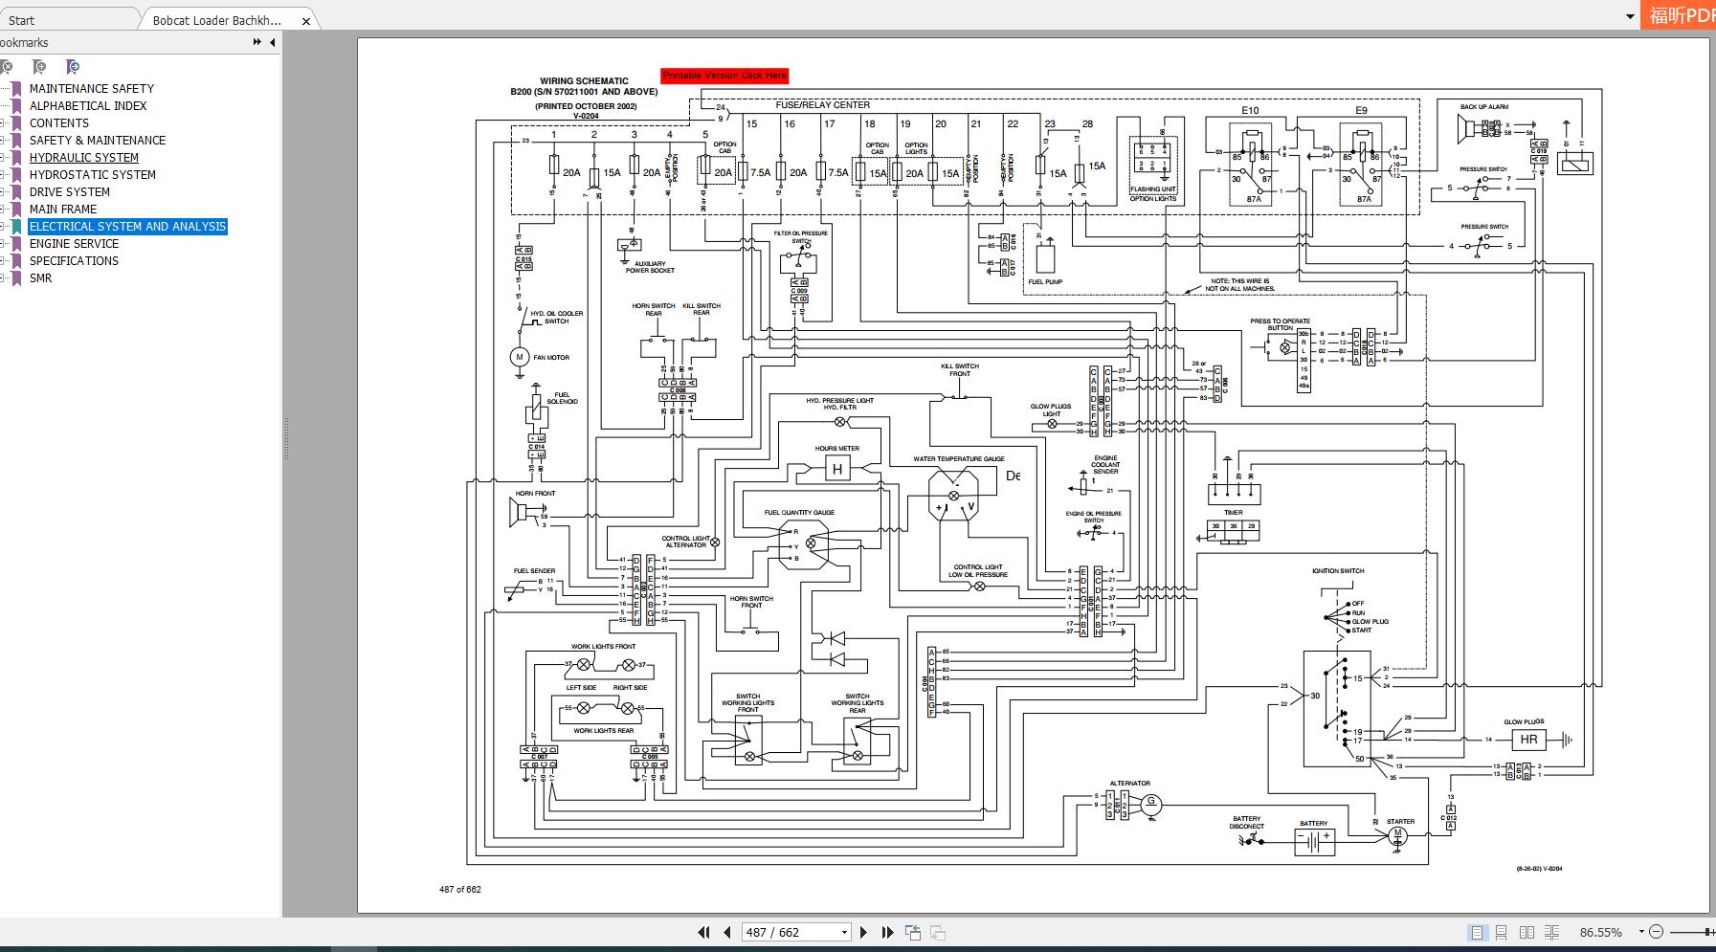Jump to the first page
This screenshot has height=952, width=1716.
tap(704, 931)
